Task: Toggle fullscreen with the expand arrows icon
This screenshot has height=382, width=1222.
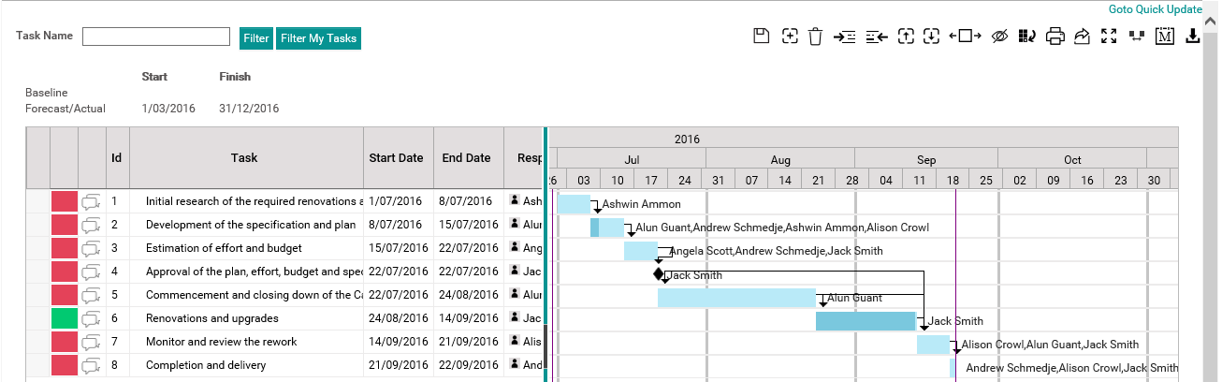Action: coord(1109,37)
